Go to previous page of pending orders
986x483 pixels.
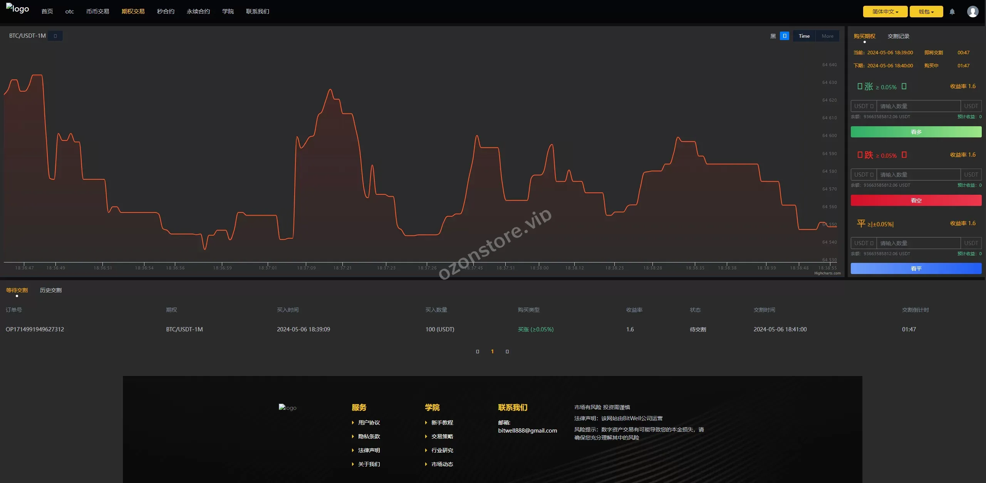[x=478, y=351]
